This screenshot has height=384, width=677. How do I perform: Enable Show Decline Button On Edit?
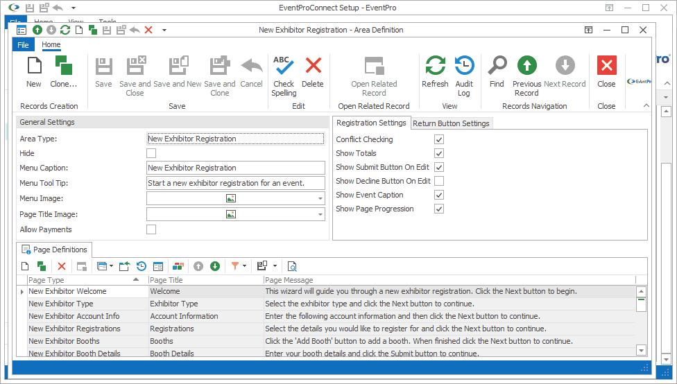439,181
